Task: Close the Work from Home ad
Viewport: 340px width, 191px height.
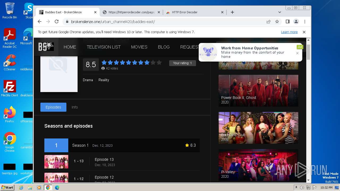Action: pos(297,53)
